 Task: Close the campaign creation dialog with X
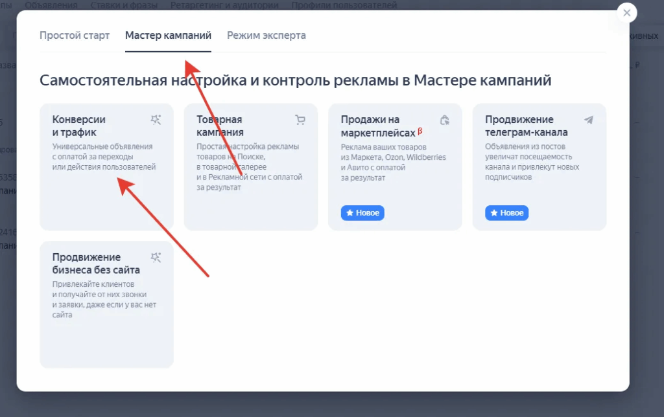pyautogui.click(x=626, y=13)
